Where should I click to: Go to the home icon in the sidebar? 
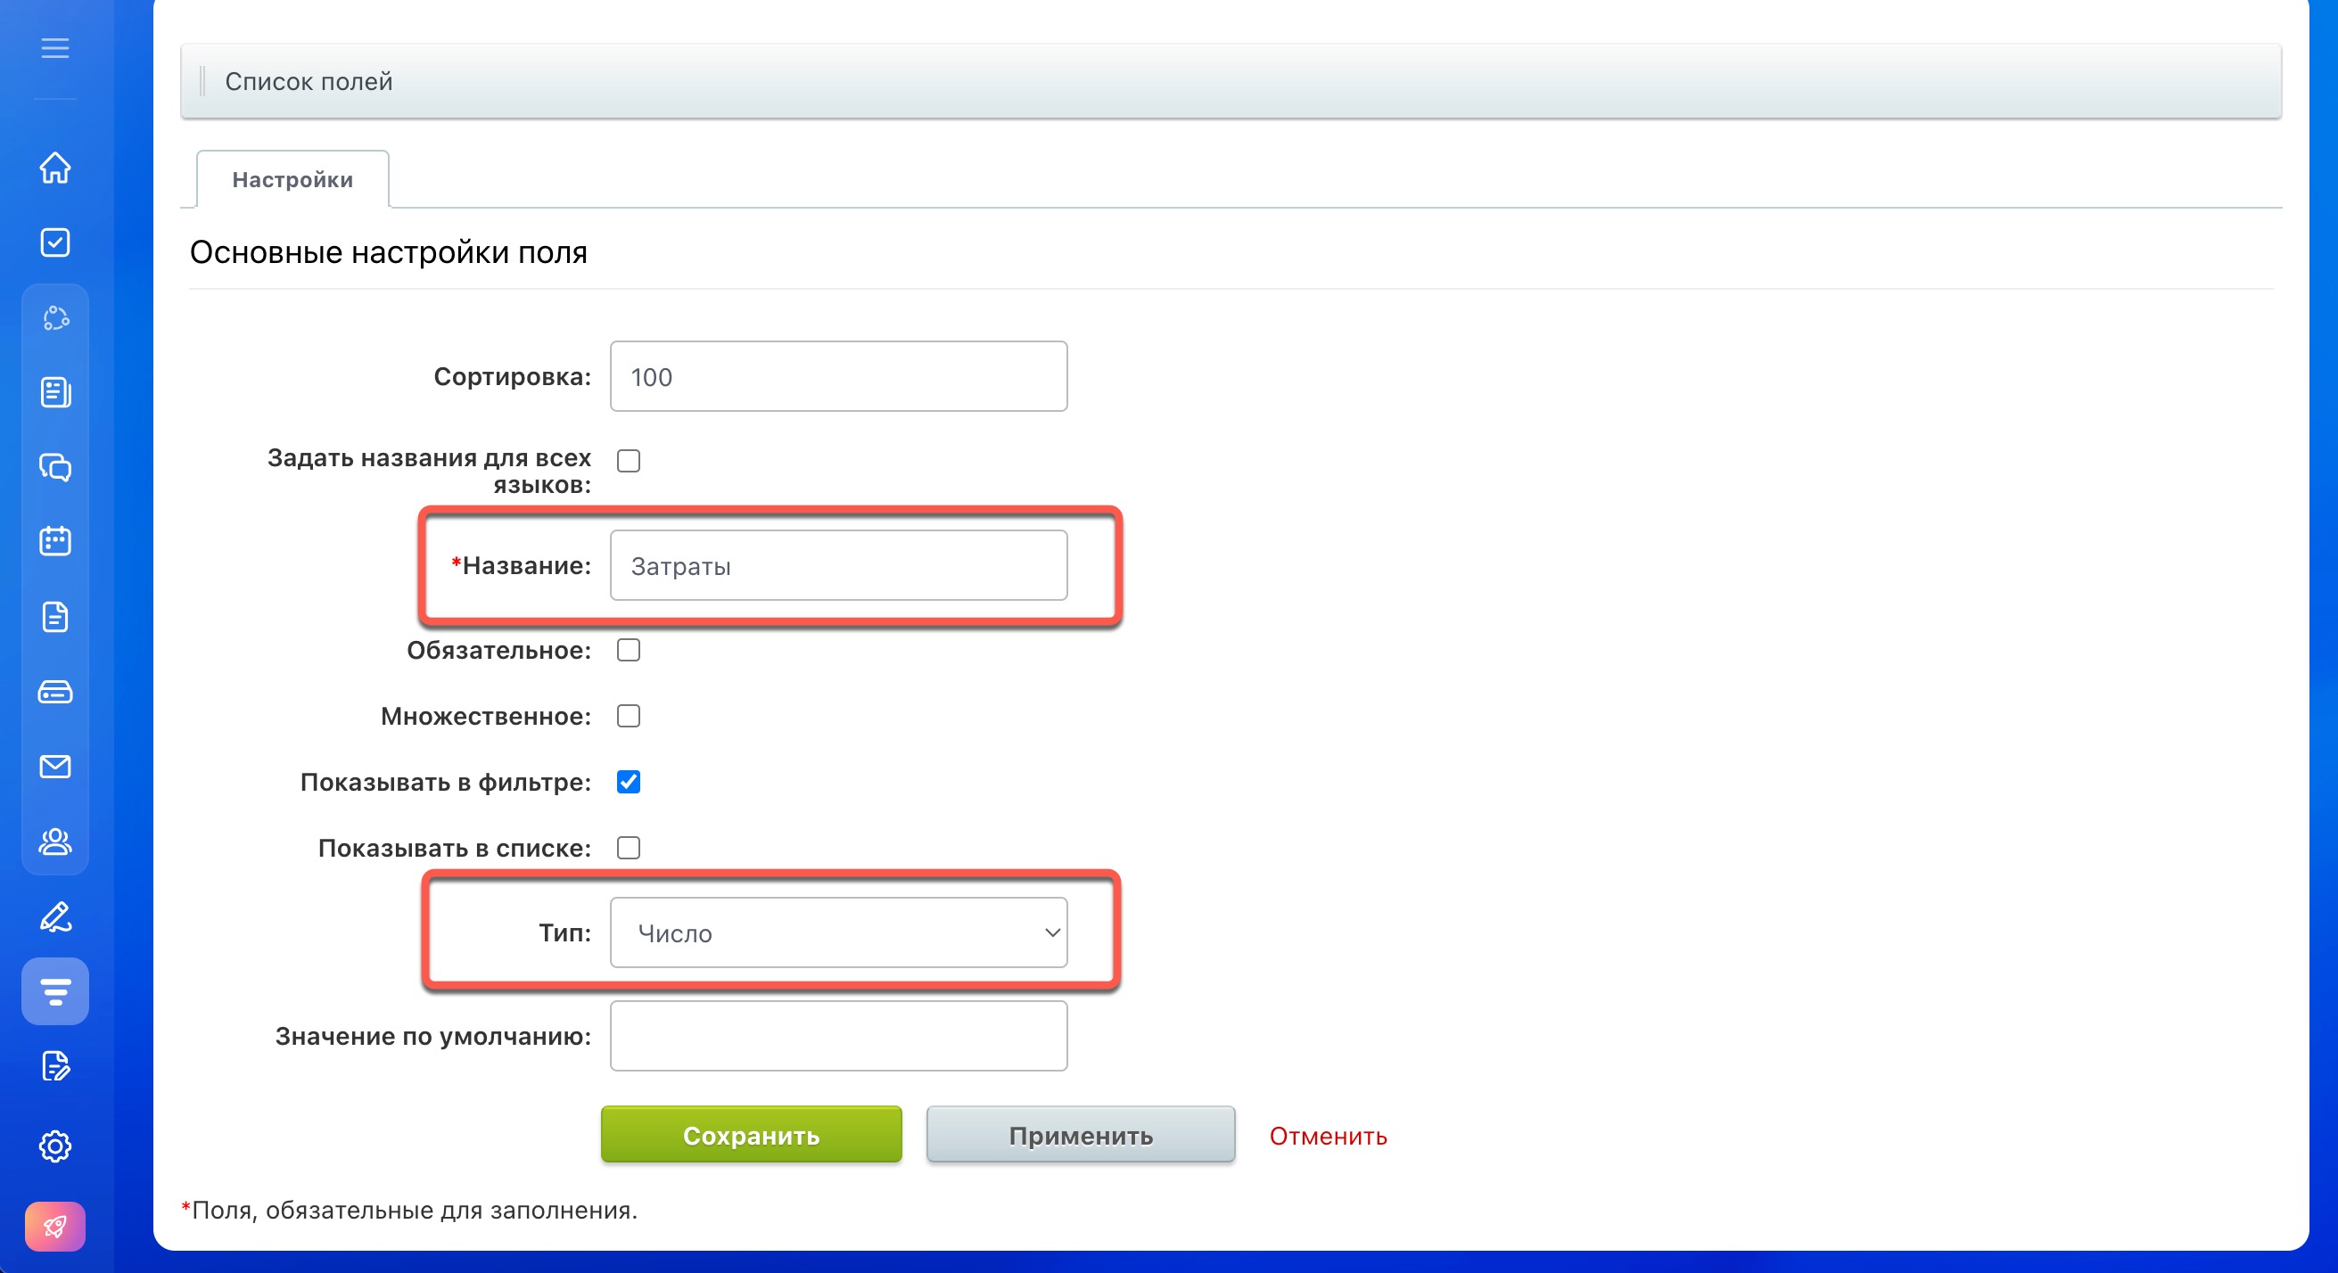[55, 167]
